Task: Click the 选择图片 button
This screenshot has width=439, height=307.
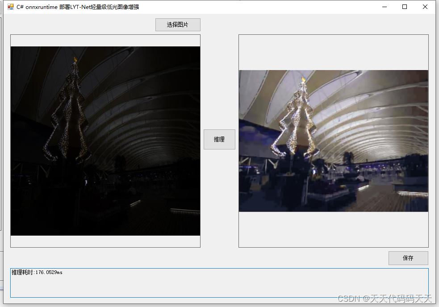Action: pyautogui.click(x=178, y=25)
